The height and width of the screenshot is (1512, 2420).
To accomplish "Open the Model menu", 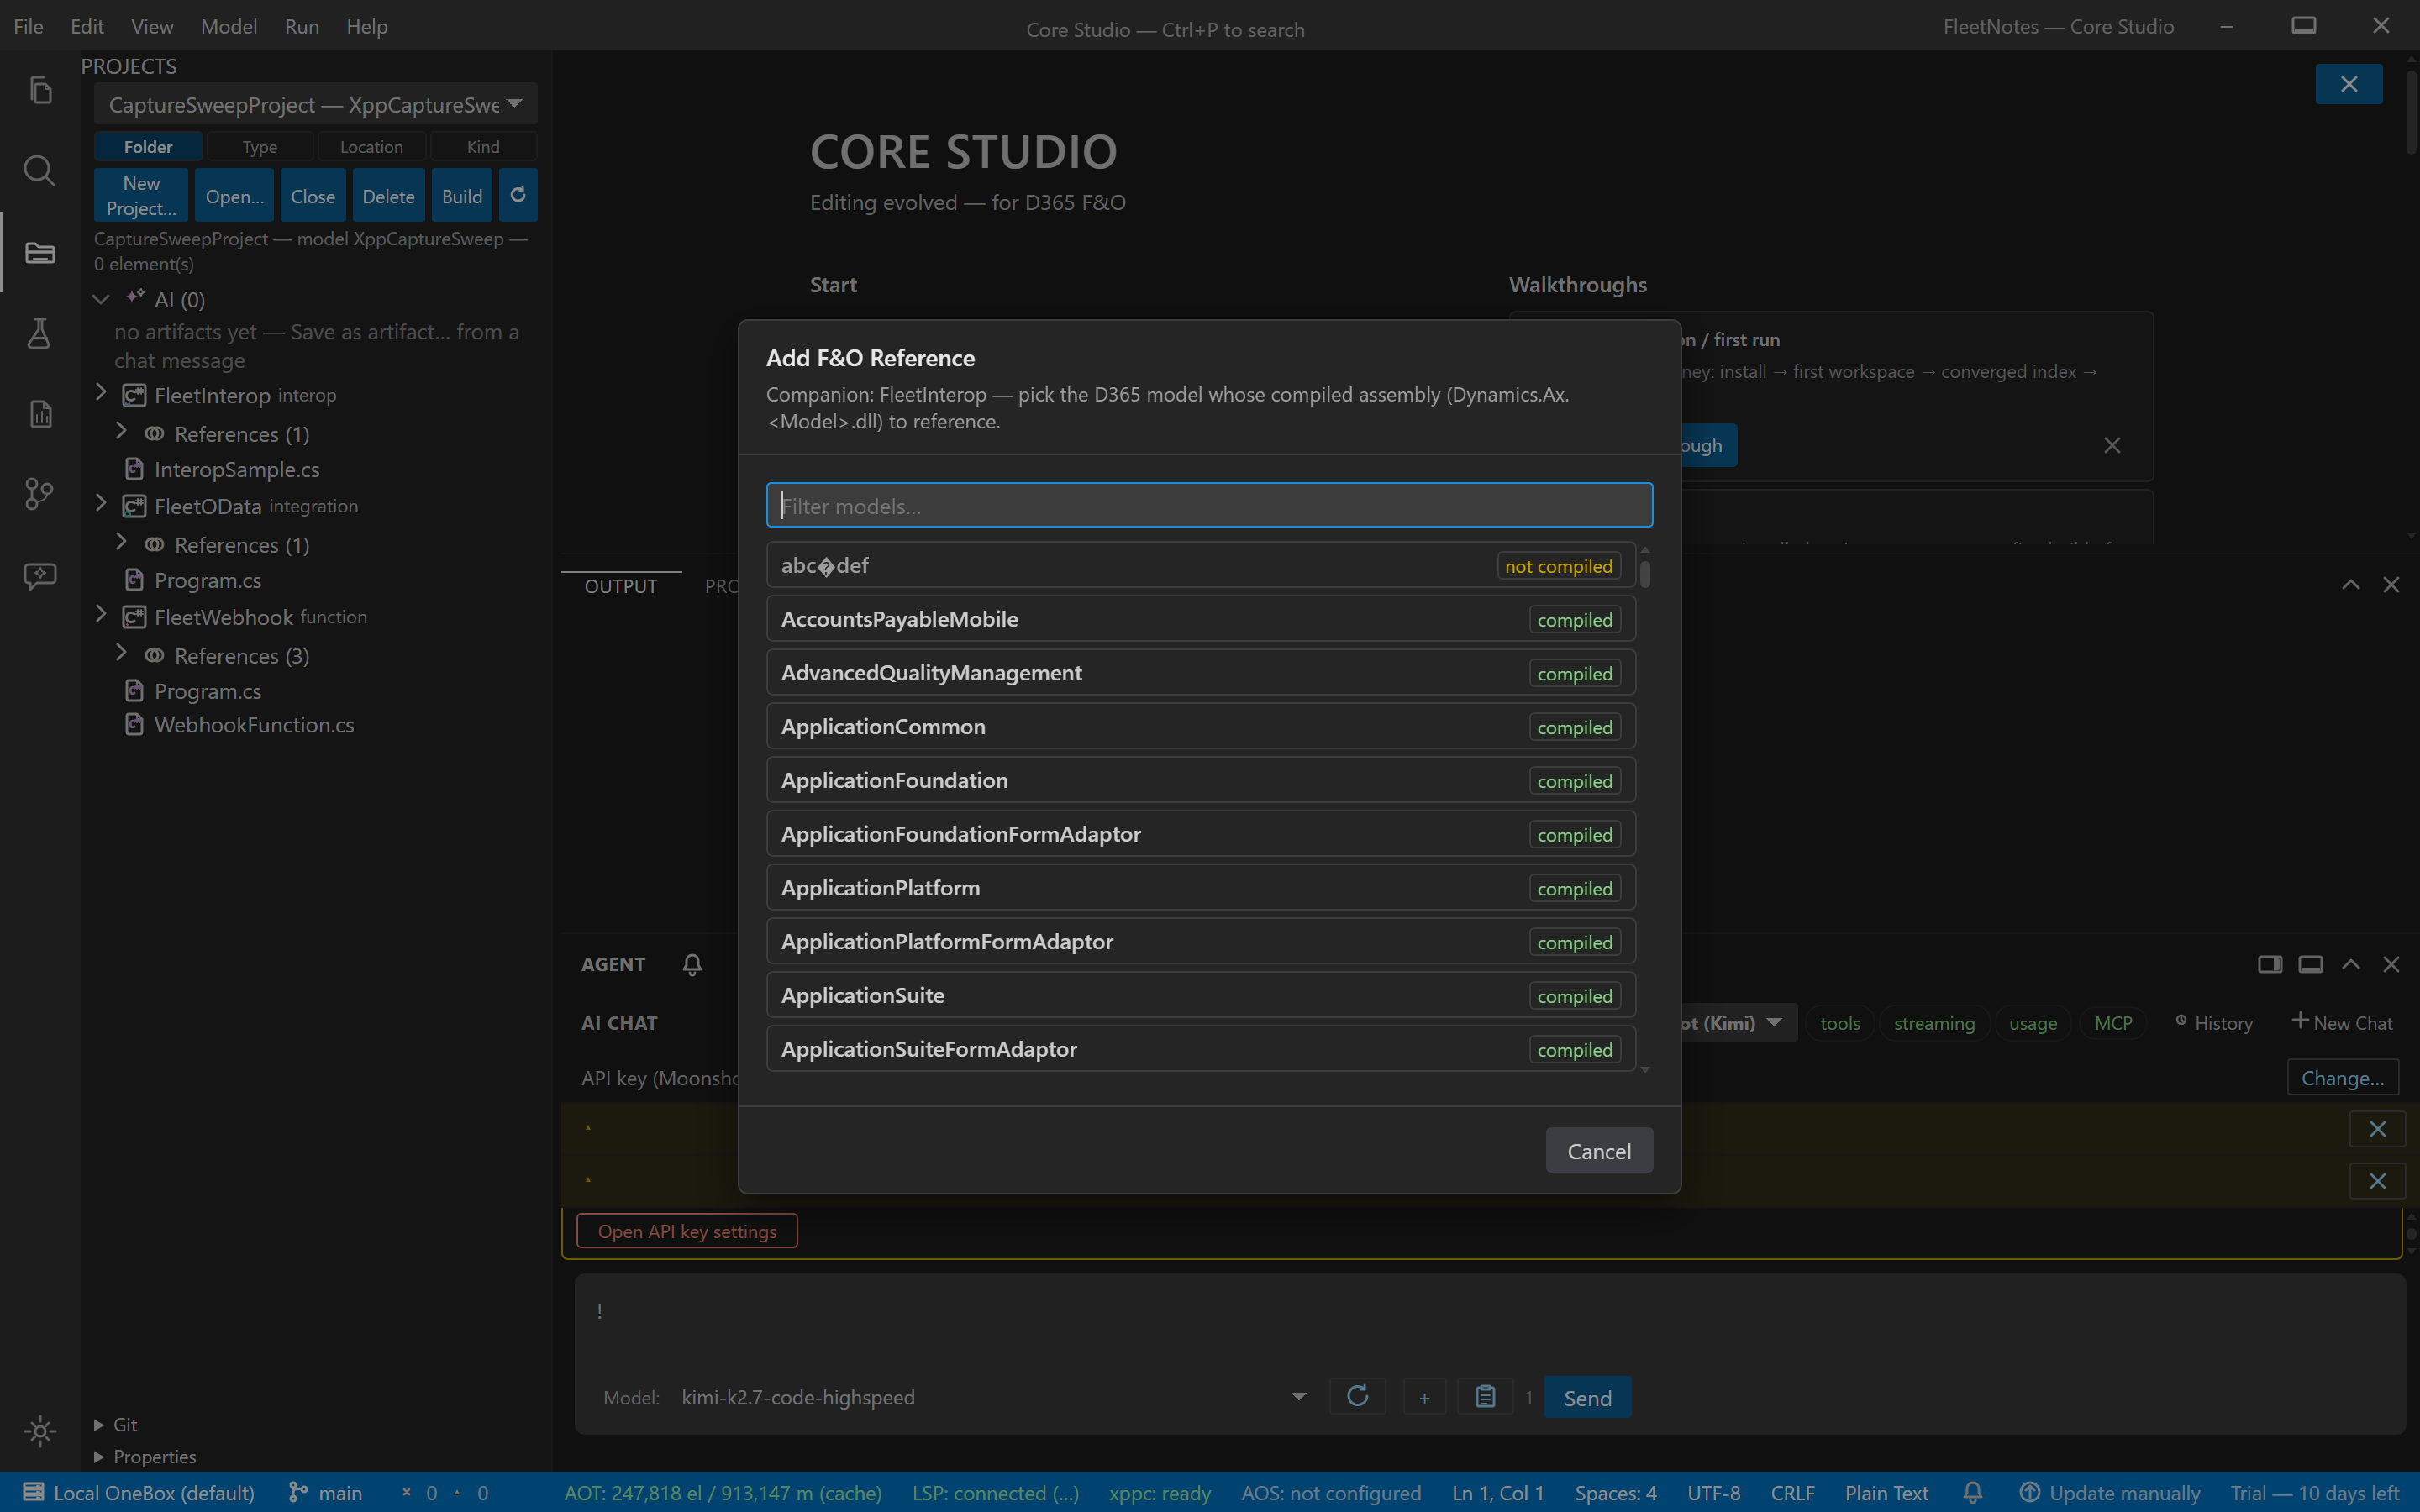I will pyautogui.click(x=228, y=26).
